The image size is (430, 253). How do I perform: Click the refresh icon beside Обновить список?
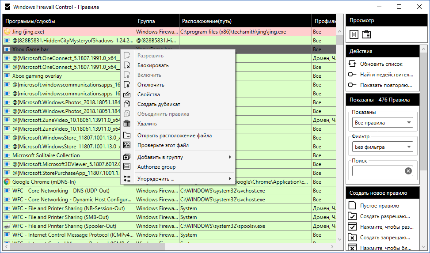click(352, 64)
